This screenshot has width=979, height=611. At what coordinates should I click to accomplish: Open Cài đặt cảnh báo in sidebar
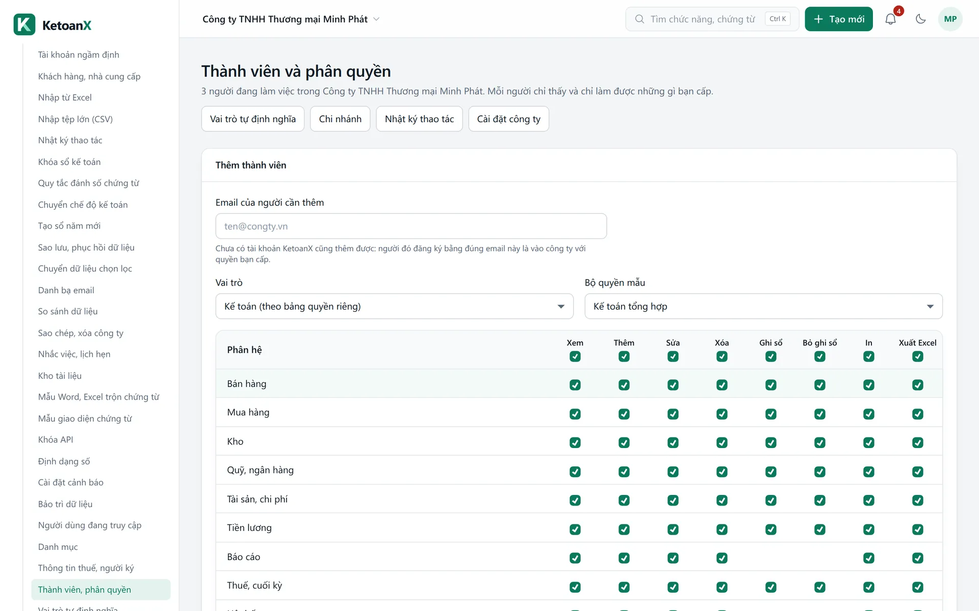(71, 483)
